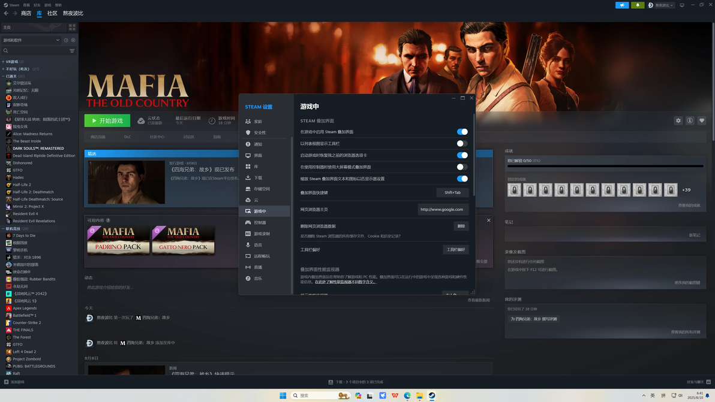
Task: Open the Steam menu in the menu bar
Action: (12, 5)
